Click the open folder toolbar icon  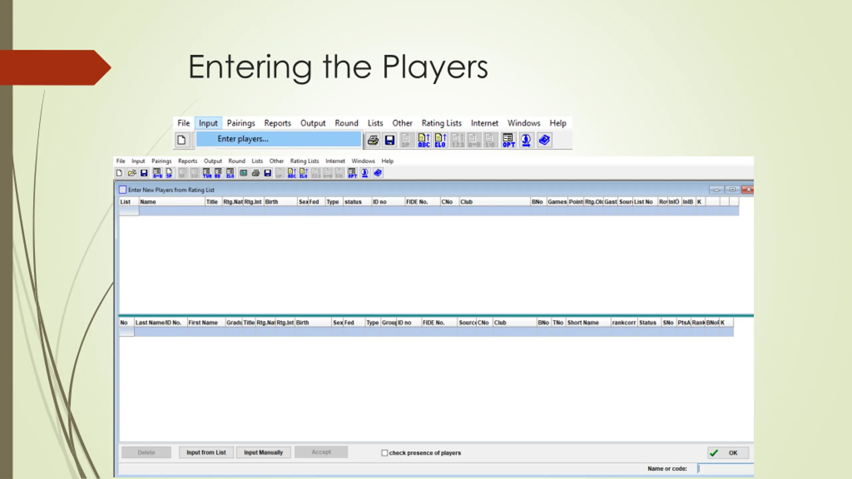click(x=132, y=173)
